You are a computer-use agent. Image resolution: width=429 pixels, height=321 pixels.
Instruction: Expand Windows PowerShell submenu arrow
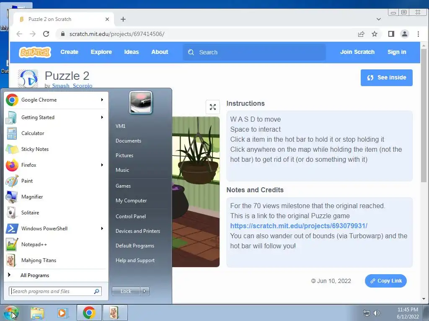pos(102,229)
